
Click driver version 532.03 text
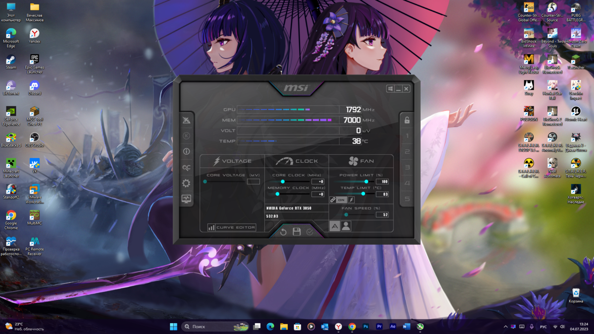pyautogui.click(x=272, y=216)
